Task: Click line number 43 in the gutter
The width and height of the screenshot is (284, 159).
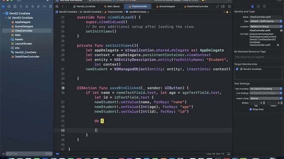Action: pos(63,130)
